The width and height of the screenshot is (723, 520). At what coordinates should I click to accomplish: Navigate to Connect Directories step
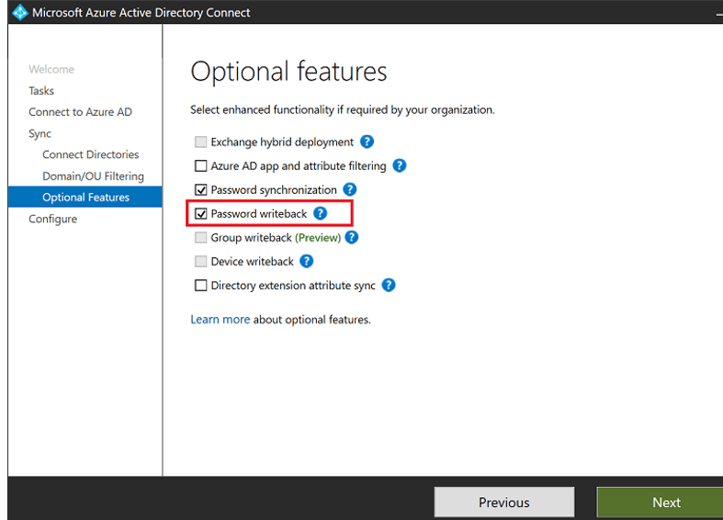coord(90,154)
